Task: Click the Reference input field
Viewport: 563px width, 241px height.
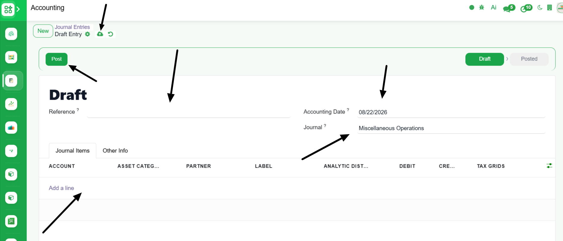Action: pyautogui.click(x=189, y=112)
